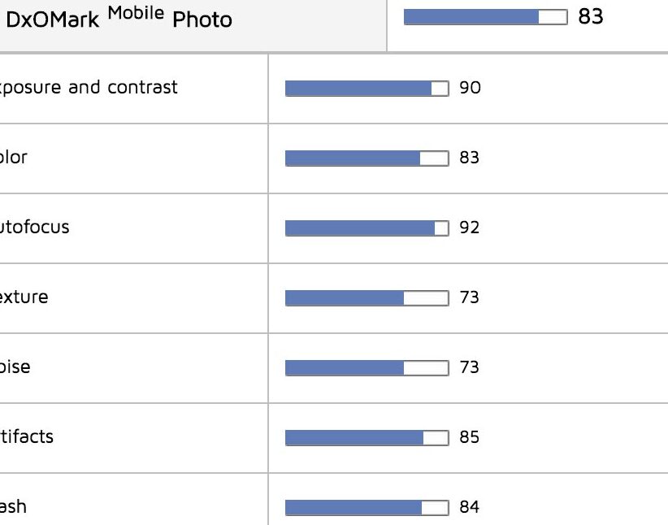Image resolution: width=668 pixels, height=525 pixels.
Task: Click the Flash score value 84
Action: tap(469, 507)
